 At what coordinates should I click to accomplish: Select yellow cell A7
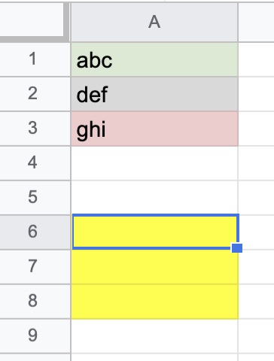pos(154,267)
